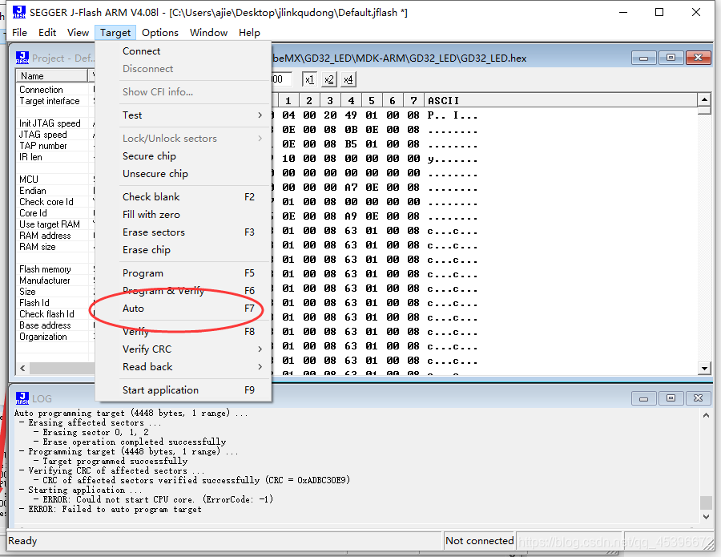Select Organization row
Screen dimensions: 721x557
[55, 337]
